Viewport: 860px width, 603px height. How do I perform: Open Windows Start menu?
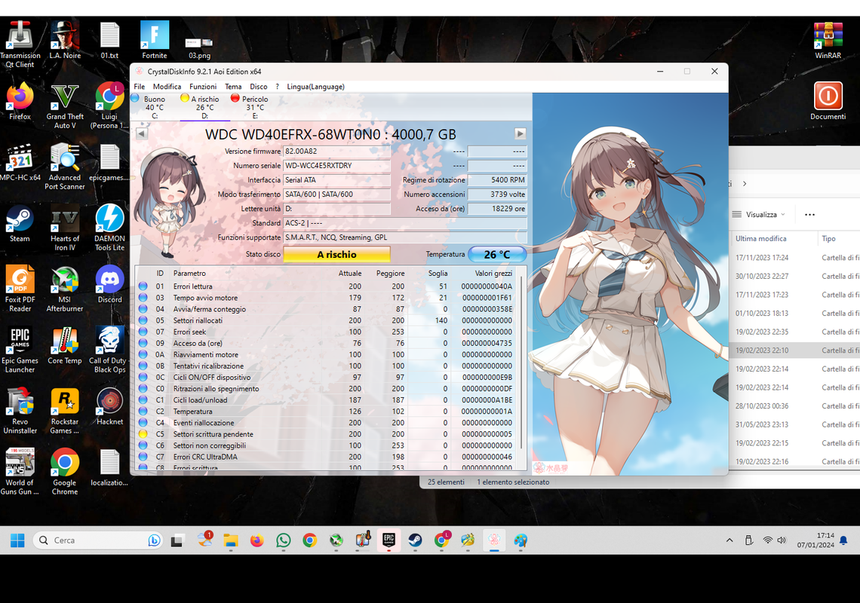click(x=17, y=540)
